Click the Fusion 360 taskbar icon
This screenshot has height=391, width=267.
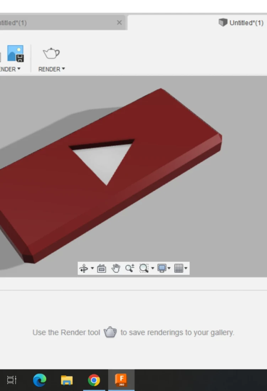coord(121,380)
